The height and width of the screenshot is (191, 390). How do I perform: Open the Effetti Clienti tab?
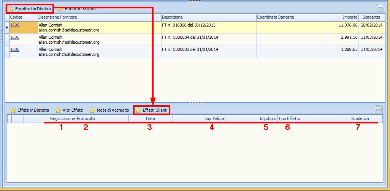(x=152, y=110)
